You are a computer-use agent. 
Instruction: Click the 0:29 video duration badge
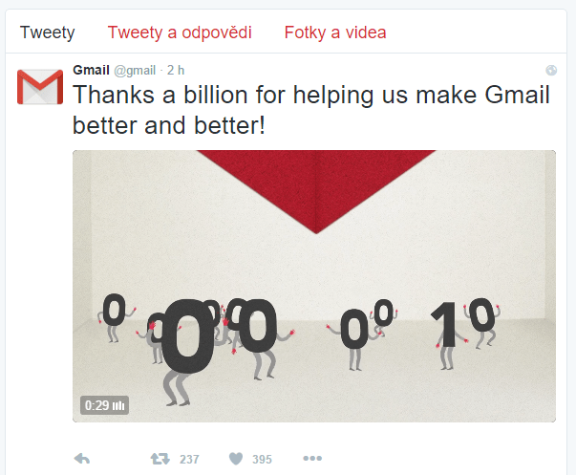tap(104, 405)
